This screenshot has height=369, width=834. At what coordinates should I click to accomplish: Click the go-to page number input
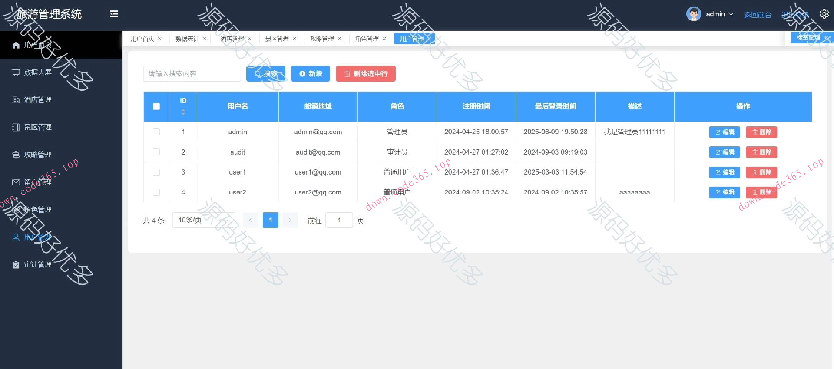tap(339, 220)
